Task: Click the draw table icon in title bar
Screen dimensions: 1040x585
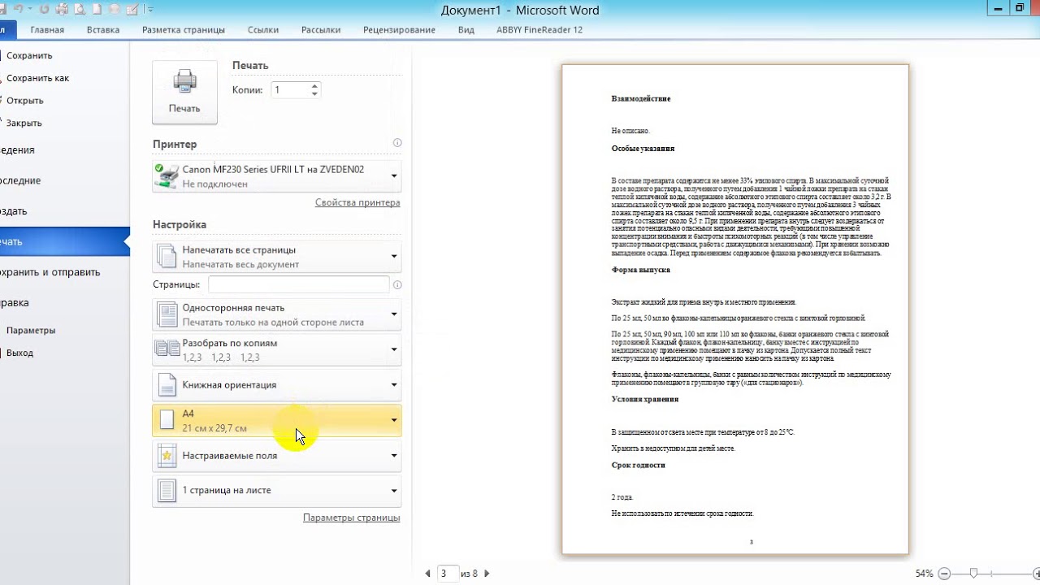Action: 132,9
